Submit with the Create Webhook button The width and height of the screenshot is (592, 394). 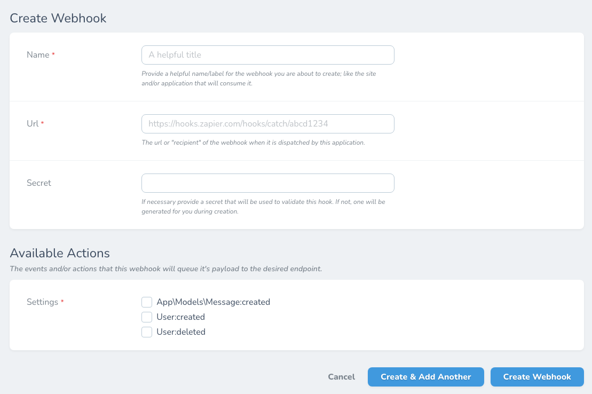536,377
